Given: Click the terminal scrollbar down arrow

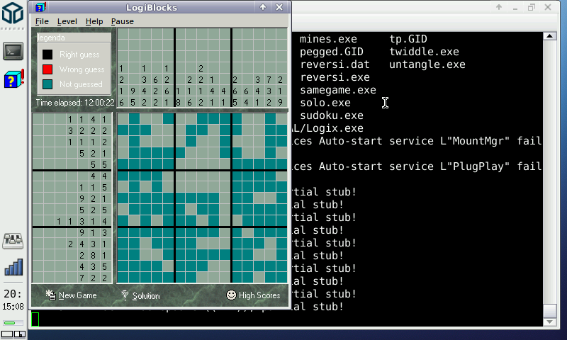Looking at the screenshot, I should (x=549, y=321).
